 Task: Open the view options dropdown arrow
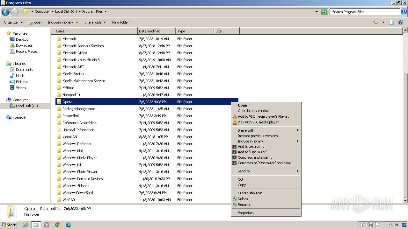(x=383, y=22)
